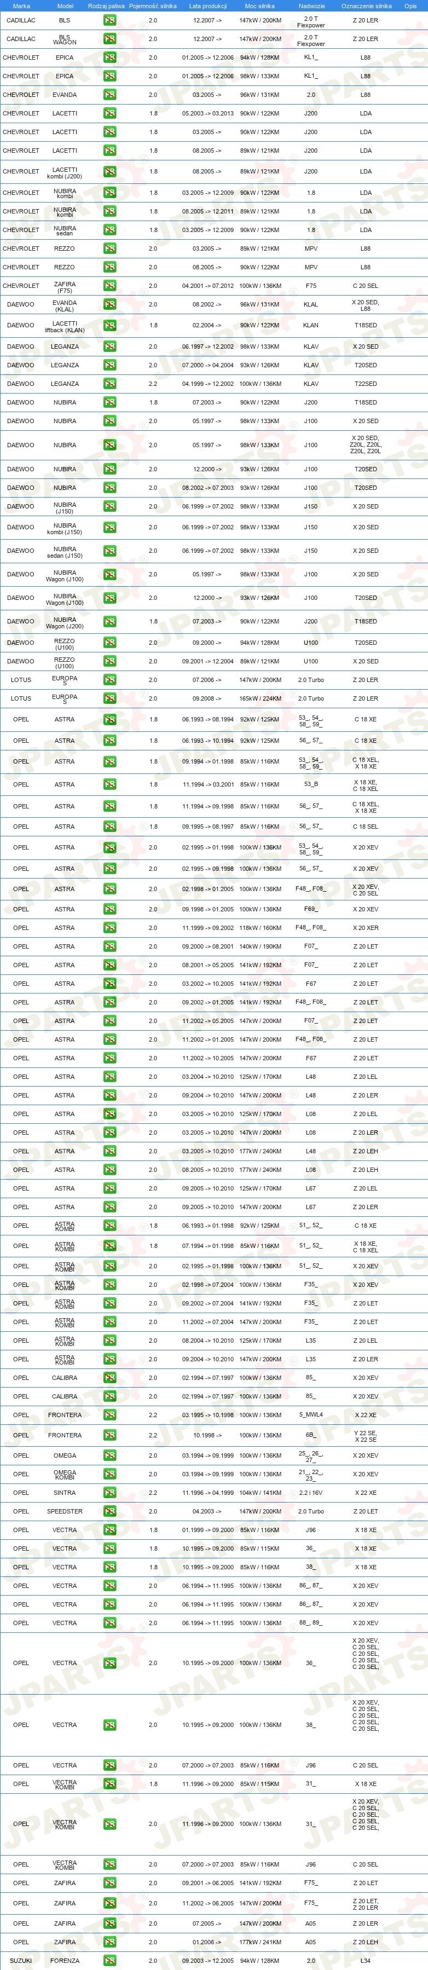
Task: Select the 'Y 22 SE, X 22 SE' engine cell
Action: pyautogui.click(x=365, y=1435)
